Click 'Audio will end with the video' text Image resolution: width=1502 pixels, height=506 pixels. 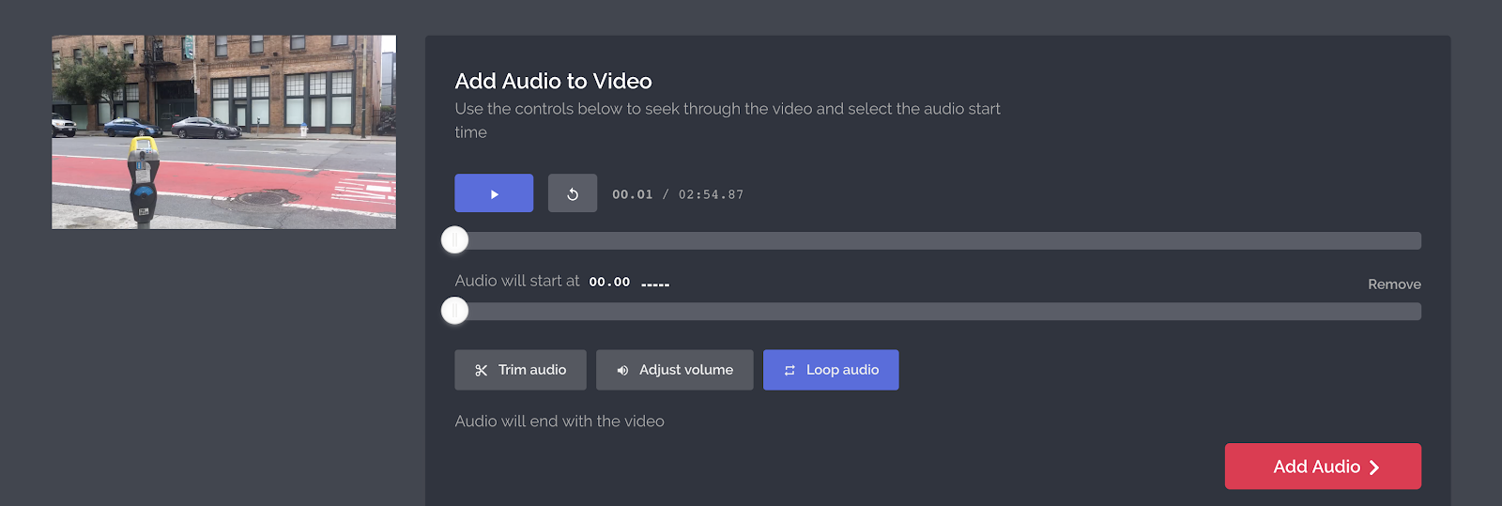559,422
